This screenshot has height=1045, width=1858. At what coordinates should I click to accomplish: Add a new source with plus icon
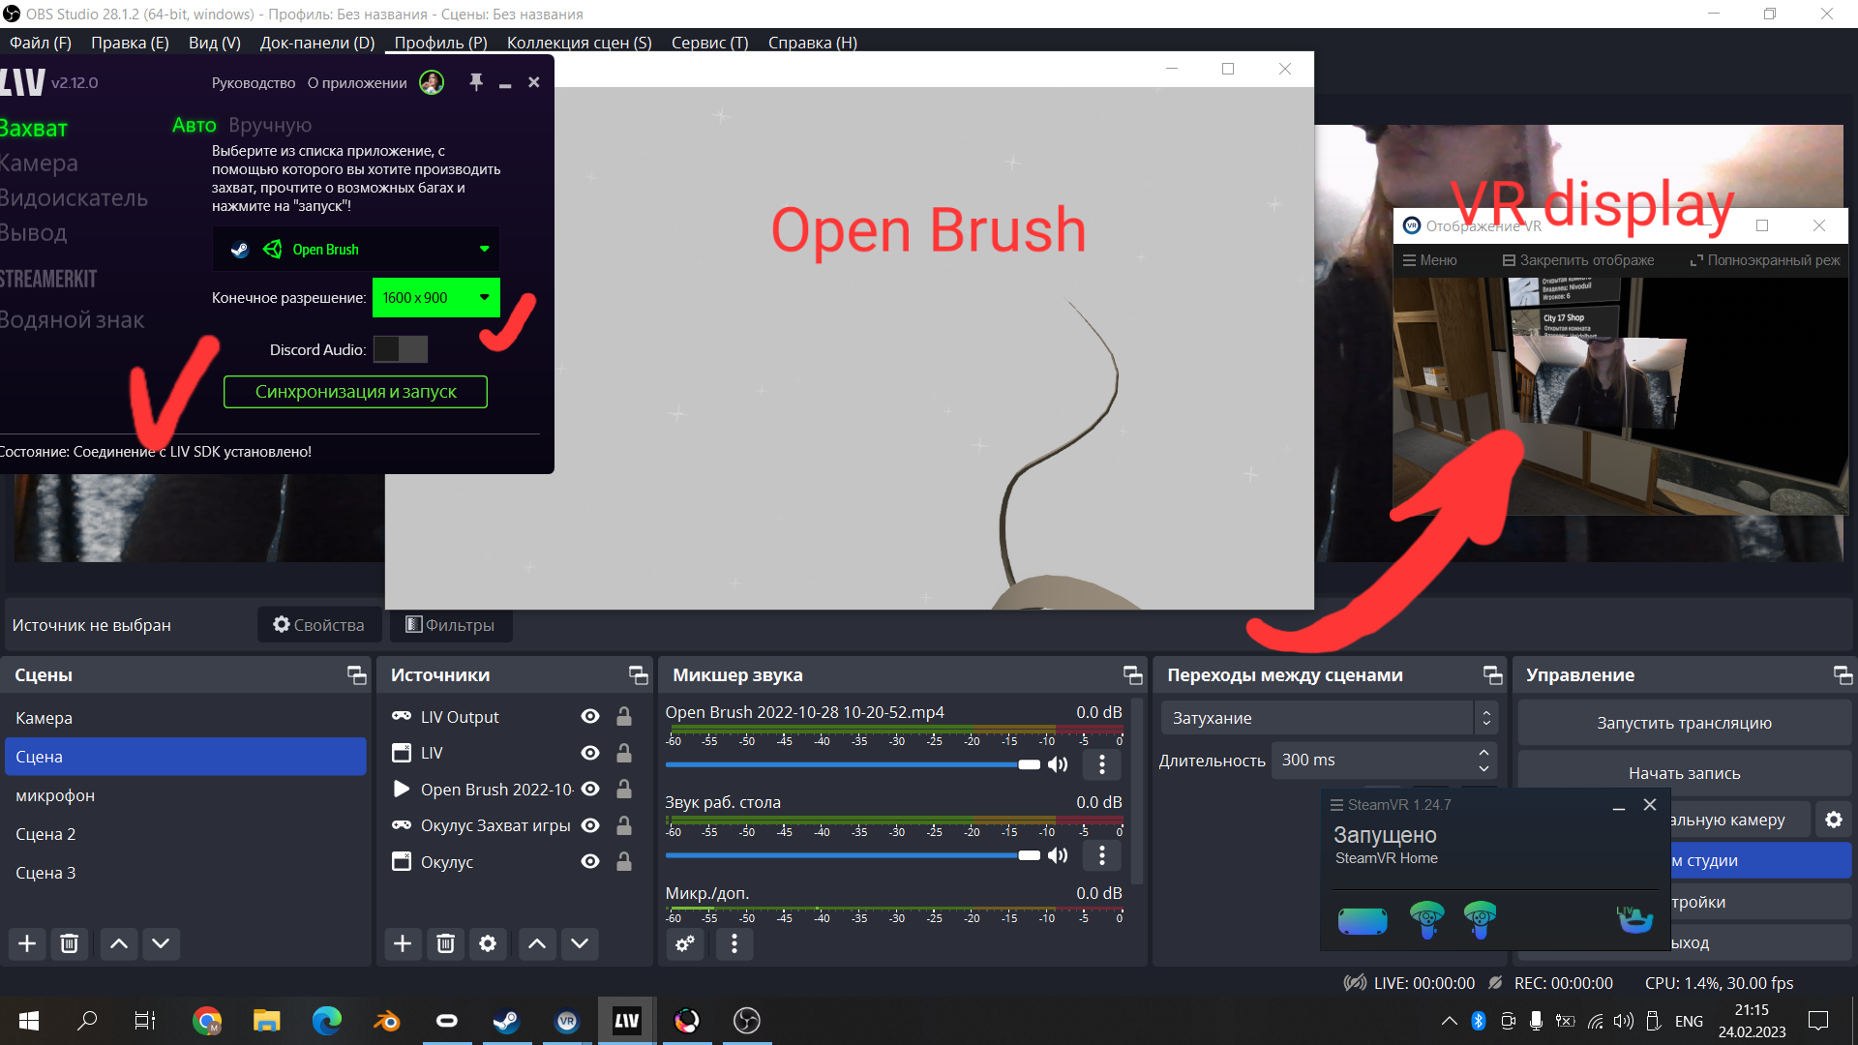tap(403, 943)
